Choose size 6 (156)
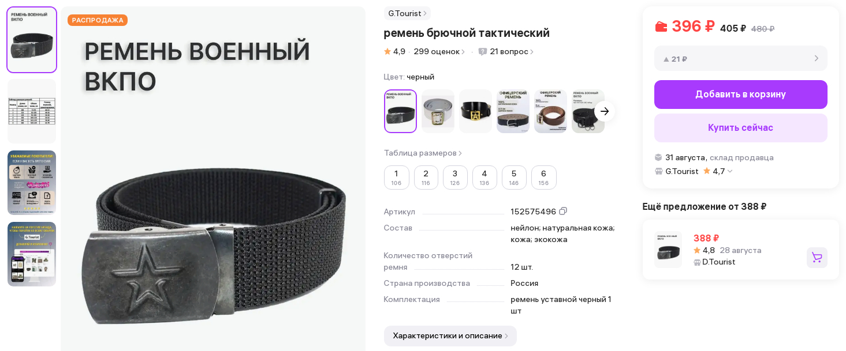846x351 pixels. pyautogui.click(x=543, y=178)
